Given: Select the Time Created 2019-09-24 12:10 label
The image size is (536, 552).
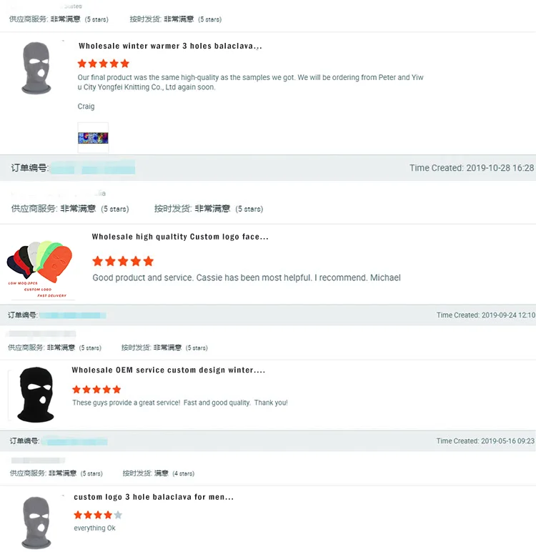Looking at the screenshot, I should [x=486, y=315].
